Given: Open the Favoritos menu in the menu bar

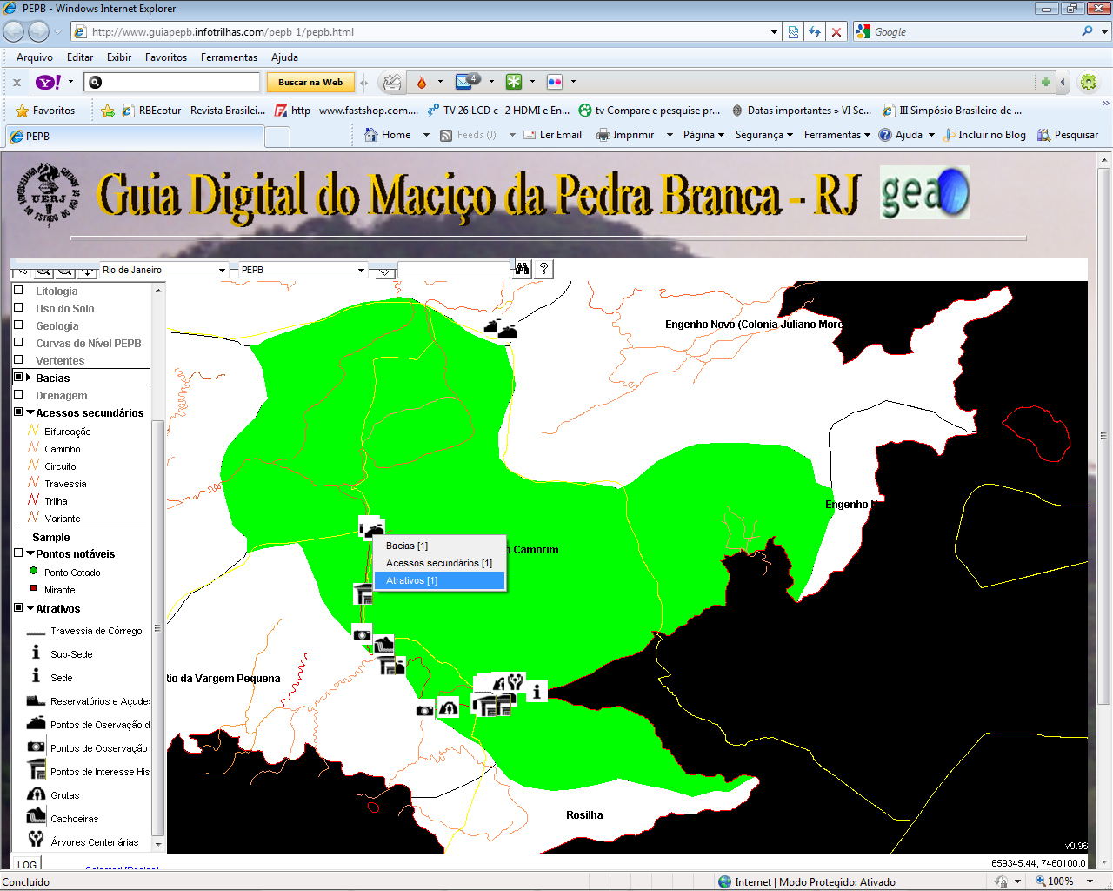Looking at the screenshot, I should click(166, 57).
